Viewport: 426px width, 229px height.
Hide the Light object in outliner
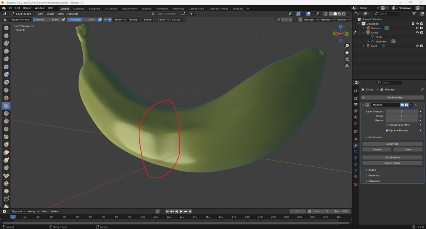tap(417, 46)
